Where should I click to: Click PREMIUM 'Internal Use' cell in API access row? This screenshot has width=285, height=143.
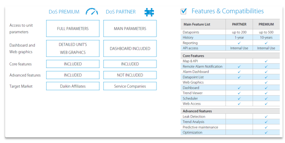266,48
